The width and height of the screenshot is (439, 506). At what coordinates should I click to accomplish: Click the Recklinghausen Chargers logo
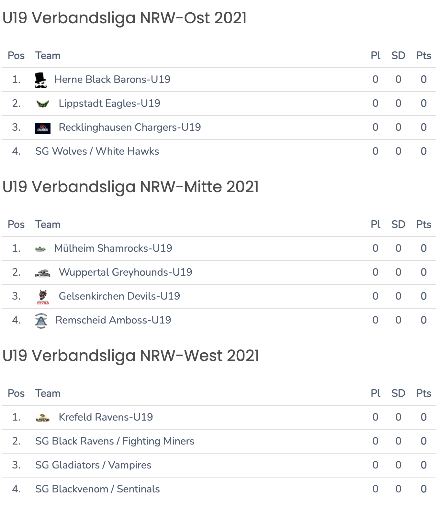coord(43,128)
